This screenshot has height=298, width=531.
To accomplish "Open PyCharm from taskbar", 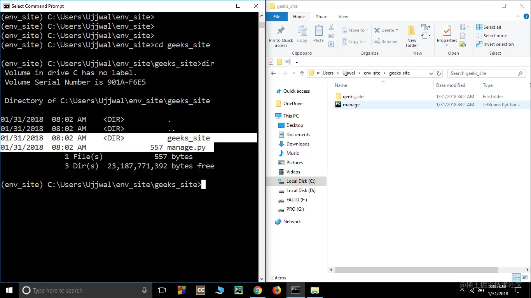I will click(x=239, y=290).
